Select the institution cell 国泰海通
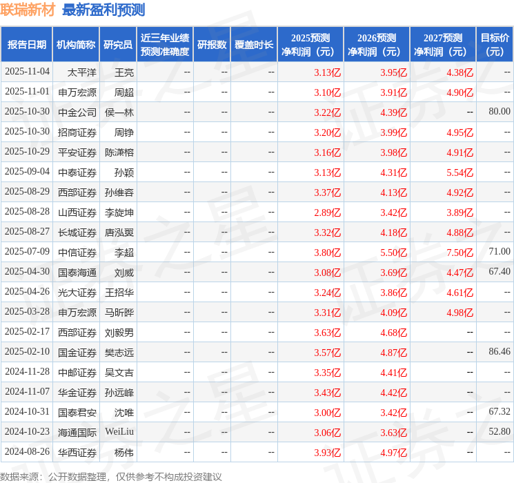Screen dimensions: 514x483 [x=77, y=273]
